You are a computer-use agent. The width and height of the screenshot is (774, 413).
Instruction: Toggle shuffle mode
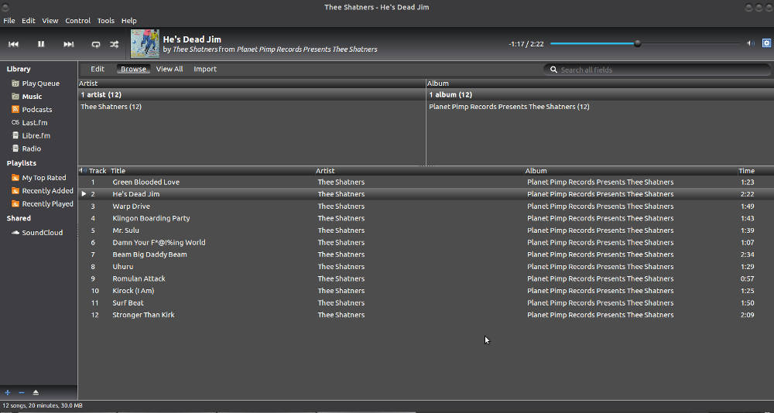(x=114, y=44)
